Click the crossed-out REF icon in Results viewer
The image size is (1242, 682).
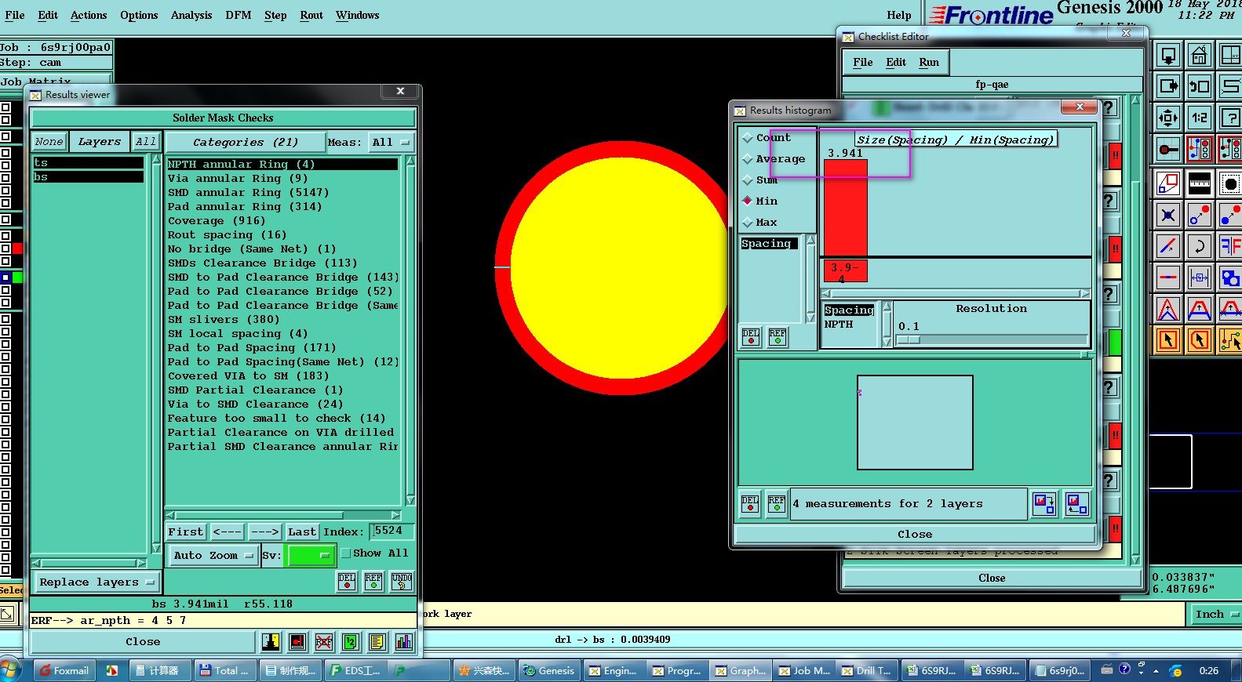pos(324,643)
